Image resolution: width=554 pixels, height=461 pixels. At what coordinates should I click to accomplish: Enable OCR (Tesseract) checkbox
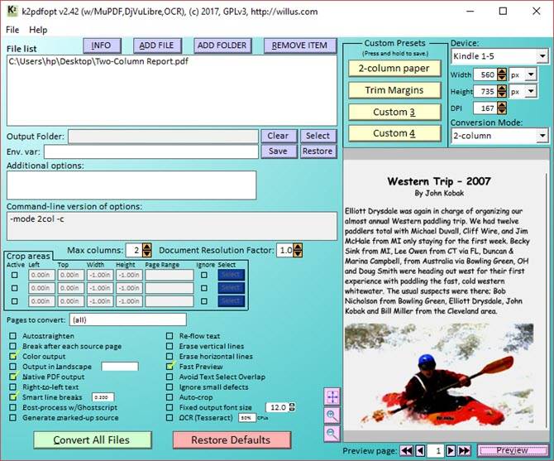click(170, 417)
